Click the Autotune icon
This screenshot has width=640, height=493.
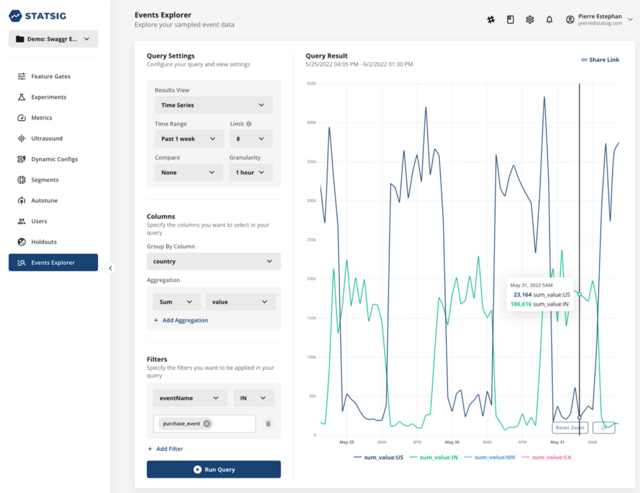coord(22,201)
